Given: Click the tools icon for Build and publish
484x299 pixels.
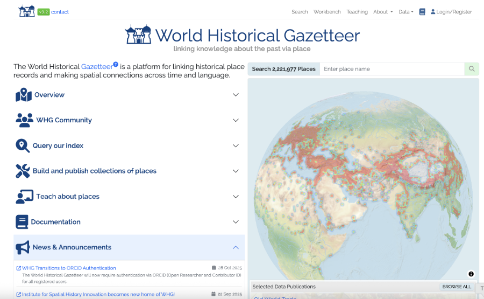Looking at the screenshot, I should click(23, 171).
